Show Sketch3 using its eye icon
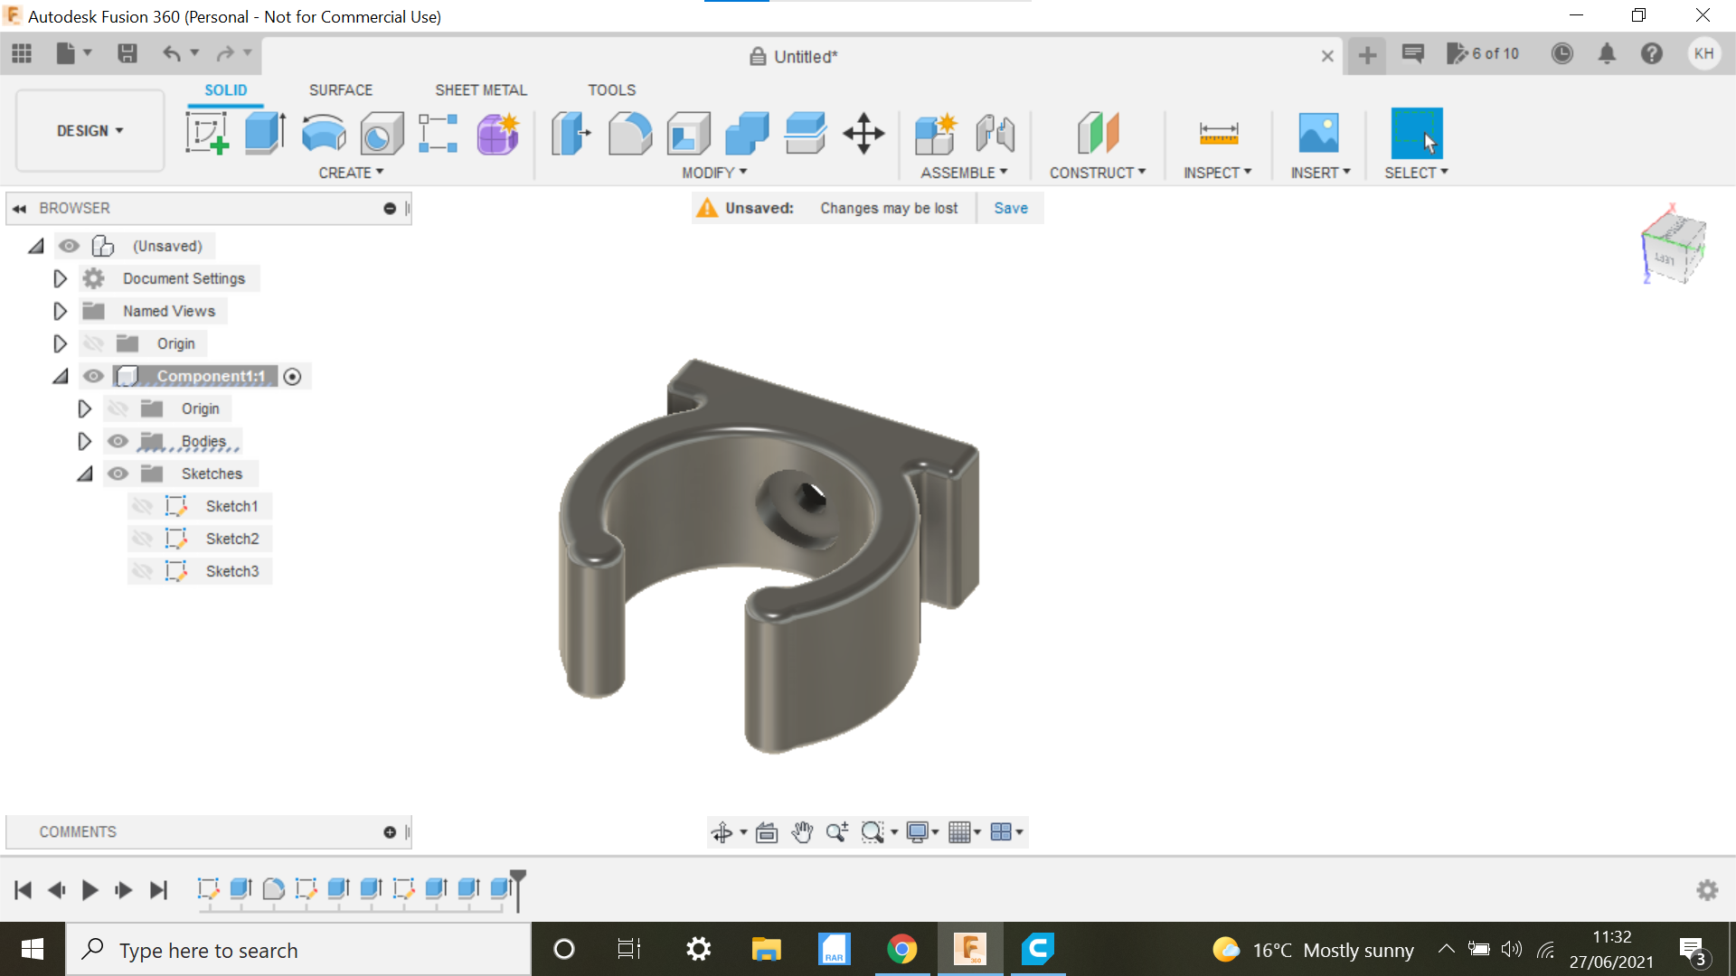The height and width of the screenshot is (976, 1736). [x=142, y=571]
